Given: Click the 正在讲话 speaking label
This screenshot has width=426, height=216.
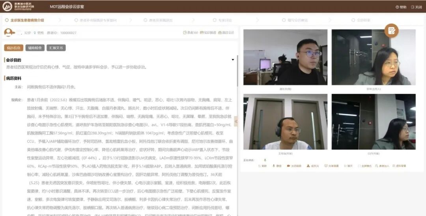Looking at the screenshot, I should tap(249, 160).
